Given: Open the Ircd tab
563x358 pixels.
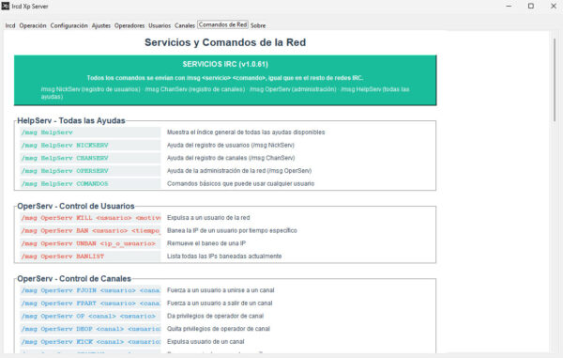Looking at the screenshot, I should [x=10, y=25].
